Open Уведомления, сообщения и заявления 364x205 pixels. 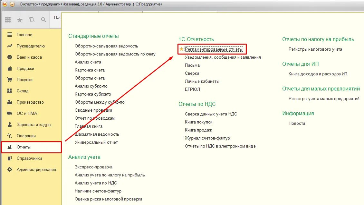click(223, 57)
